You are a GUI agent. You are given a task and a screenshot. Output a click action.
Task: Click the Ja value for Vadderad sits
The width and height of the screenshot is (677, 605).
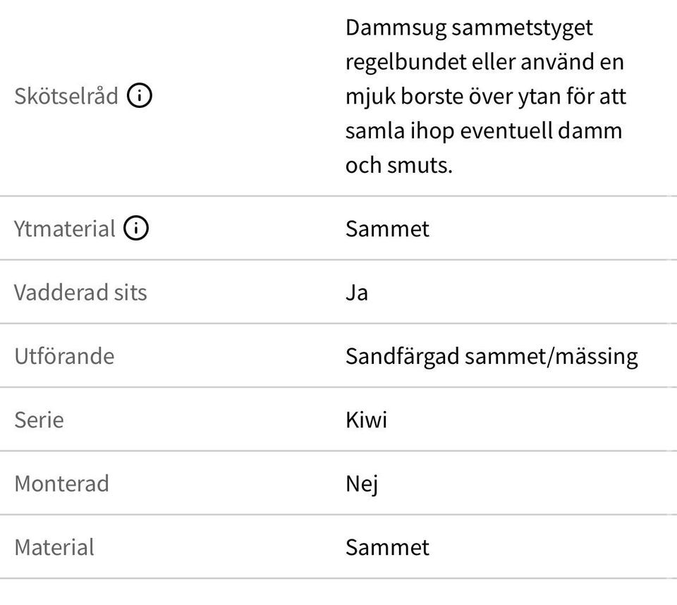pos(357,293)
